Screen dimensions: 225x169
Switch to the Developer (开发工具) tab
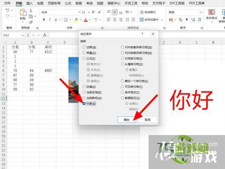tap(131, 3)
